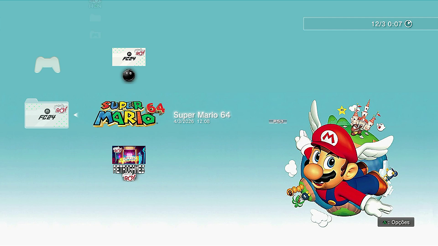Viewport: 438px width, 246px height.
Task: Launch Super Mario 64 via its logo
Action: coord(129,114)
